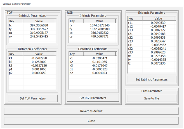This screenshot has height=129, width=184.
Task: Close the CubeEye Camera Parameter dialog
Action: coord(91,121)
